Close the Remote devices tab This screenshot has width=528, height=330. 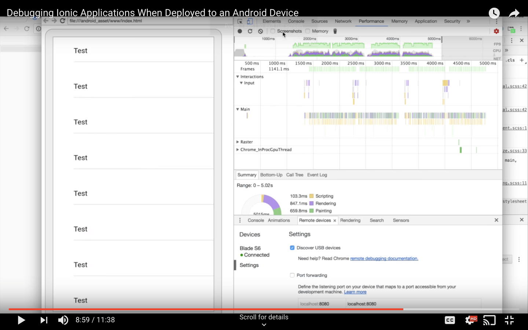[335, 220]
